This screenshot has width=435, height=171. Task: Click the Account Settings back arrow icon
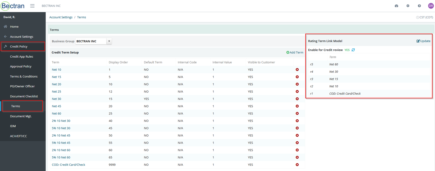[x=6, y=37]
